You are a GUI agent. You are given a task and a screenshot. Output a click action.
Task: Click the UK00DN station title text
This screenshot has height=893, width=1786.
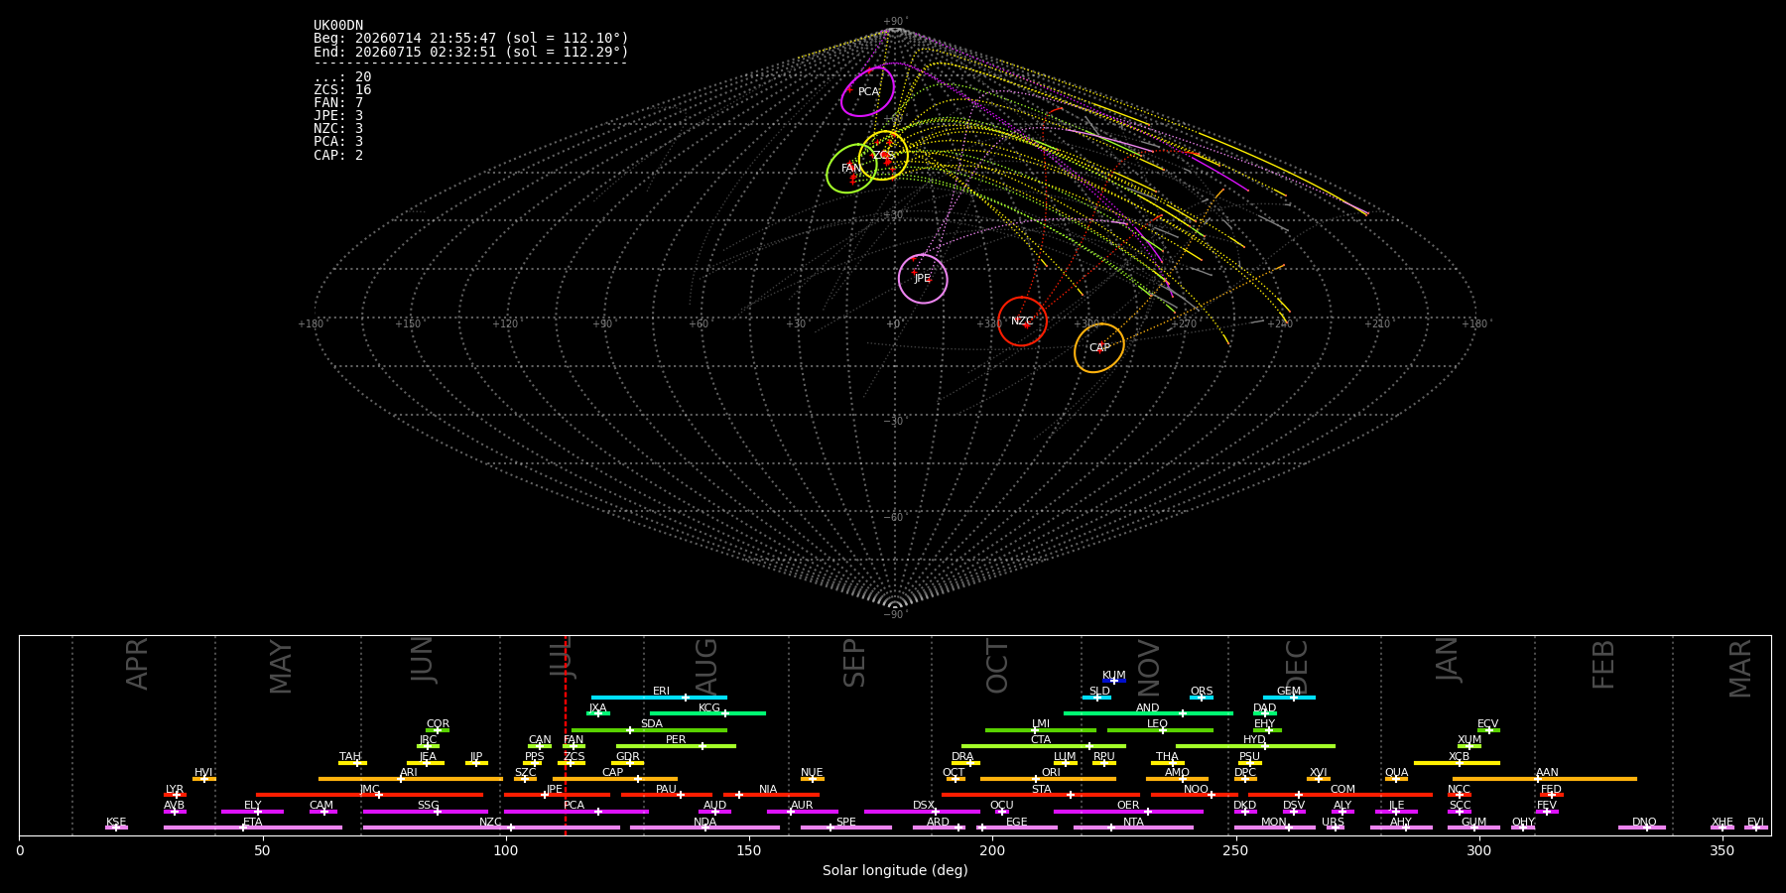click(x=338, y=26)
